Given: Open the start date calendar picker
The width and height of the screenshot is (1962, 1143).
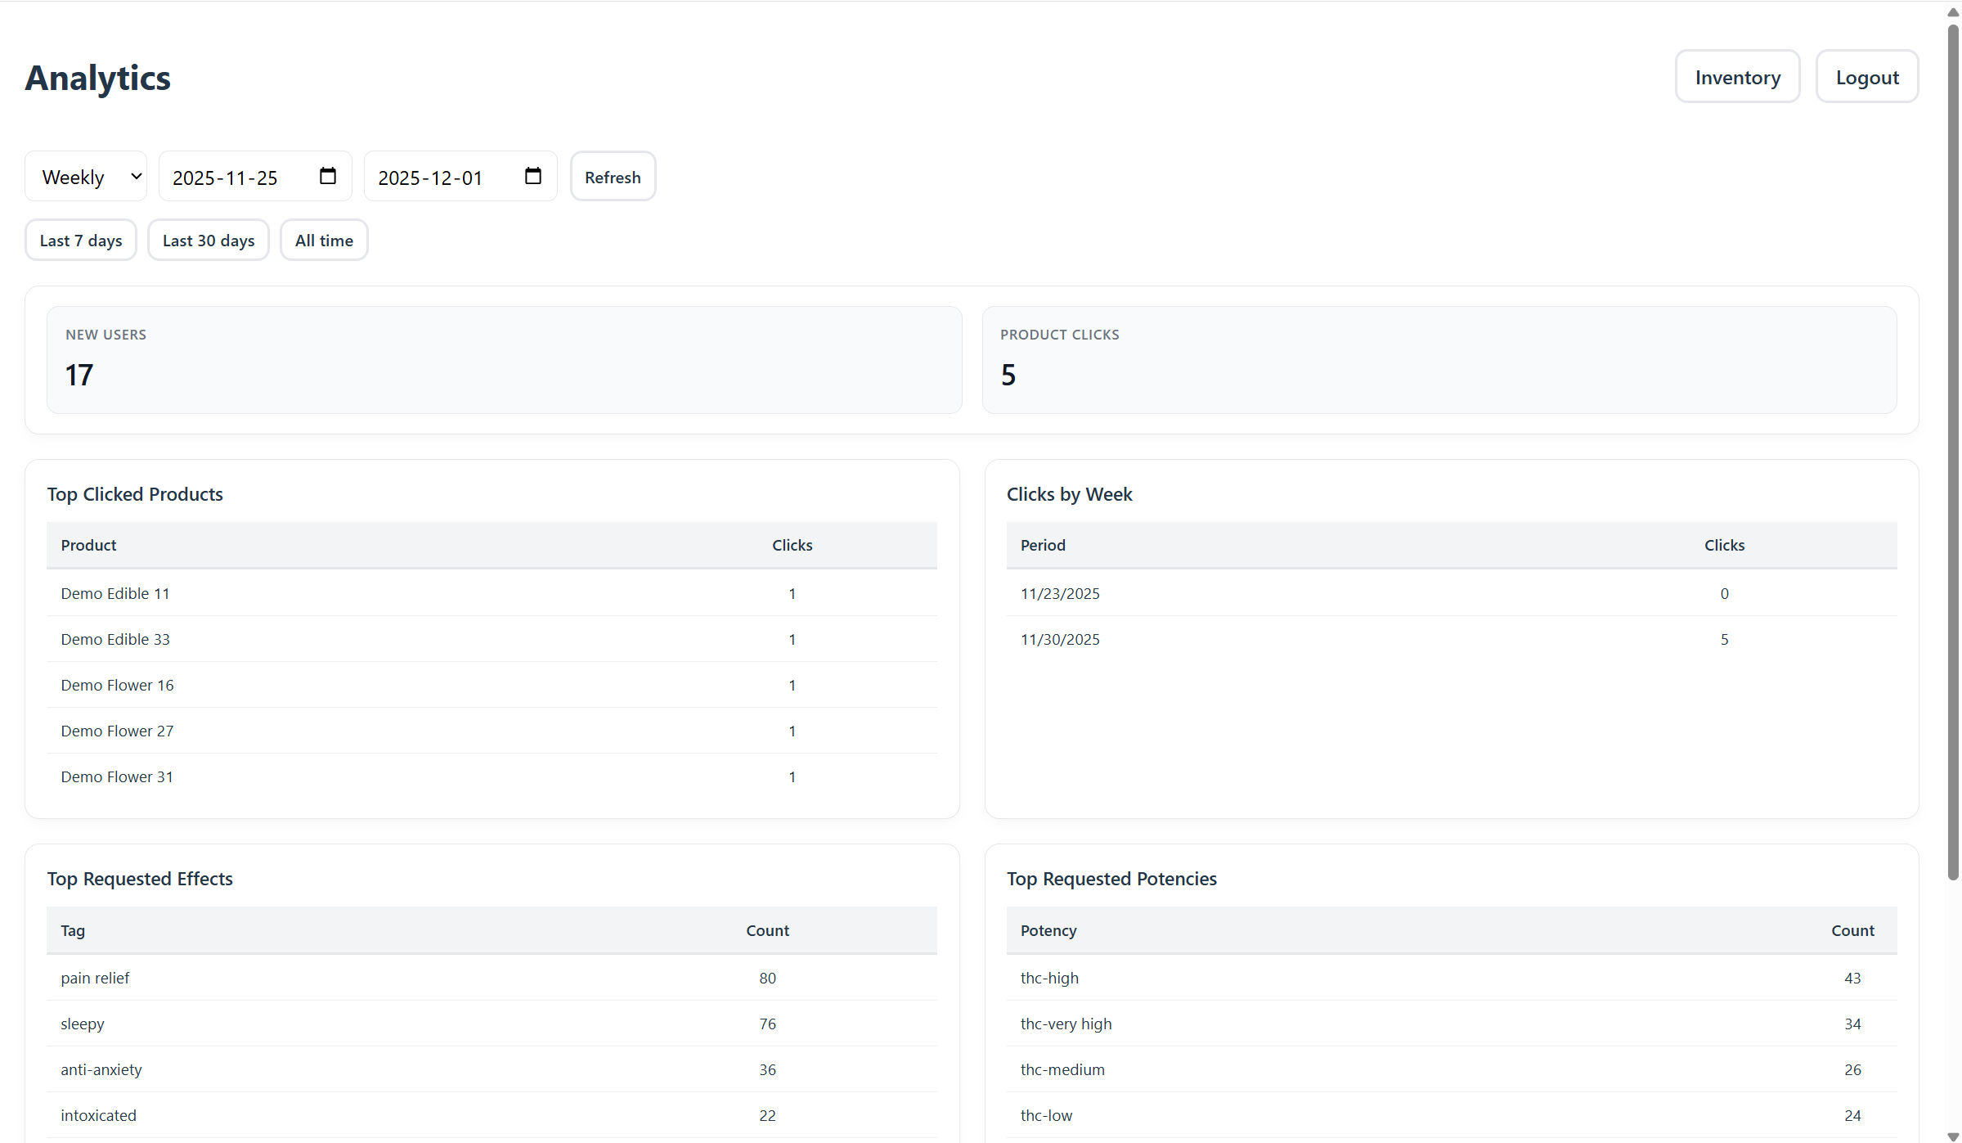Looking at the screenshot, I should pos(327,177).
